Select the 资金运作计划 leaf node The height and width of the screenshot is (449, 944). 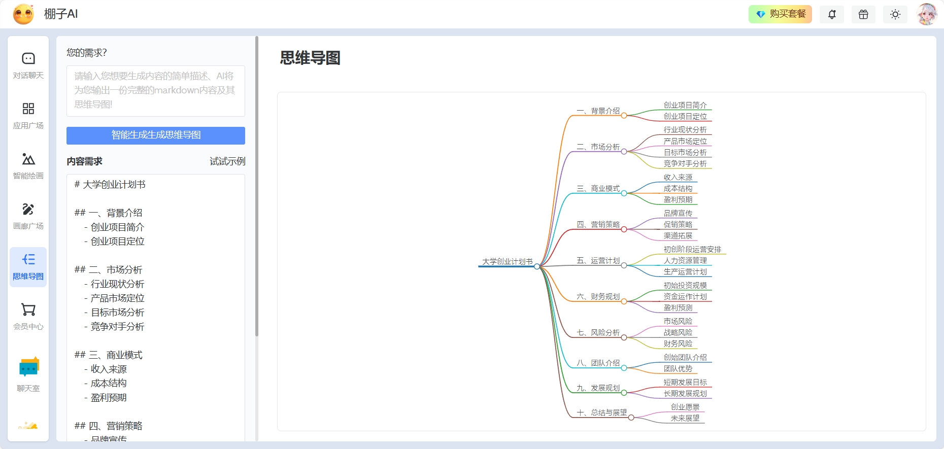point(685,296)
